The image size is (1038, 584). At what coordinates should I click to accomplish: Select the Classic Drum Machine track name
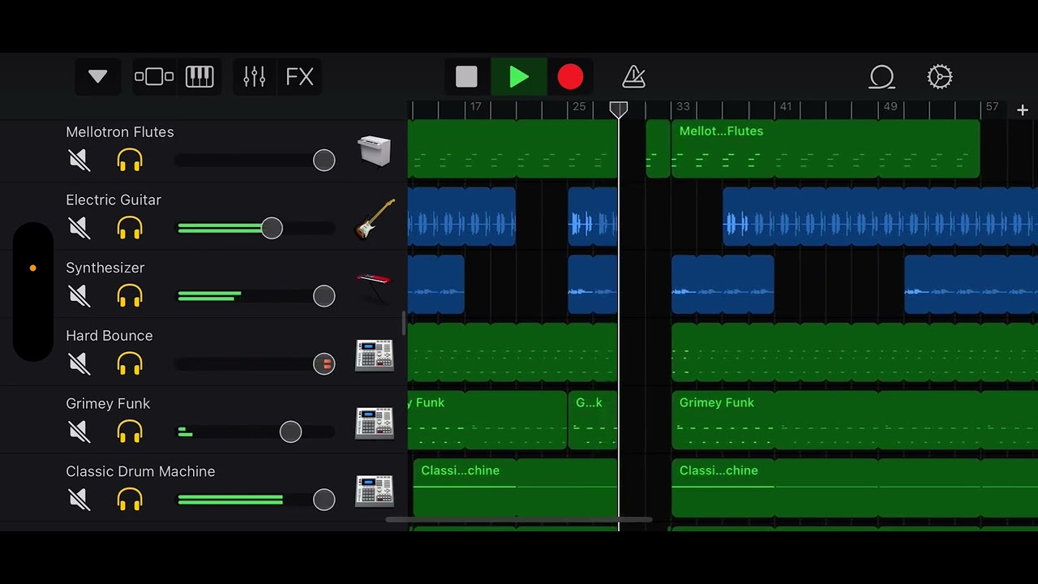(x=140, y=471)
